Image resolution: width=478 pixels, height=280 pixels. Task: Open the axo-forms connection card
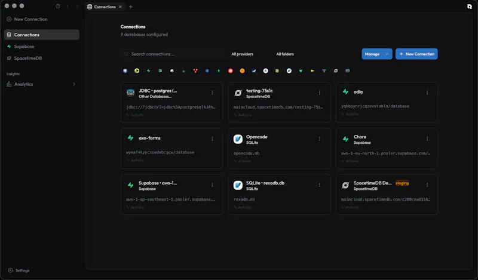[x=171, y=149]
